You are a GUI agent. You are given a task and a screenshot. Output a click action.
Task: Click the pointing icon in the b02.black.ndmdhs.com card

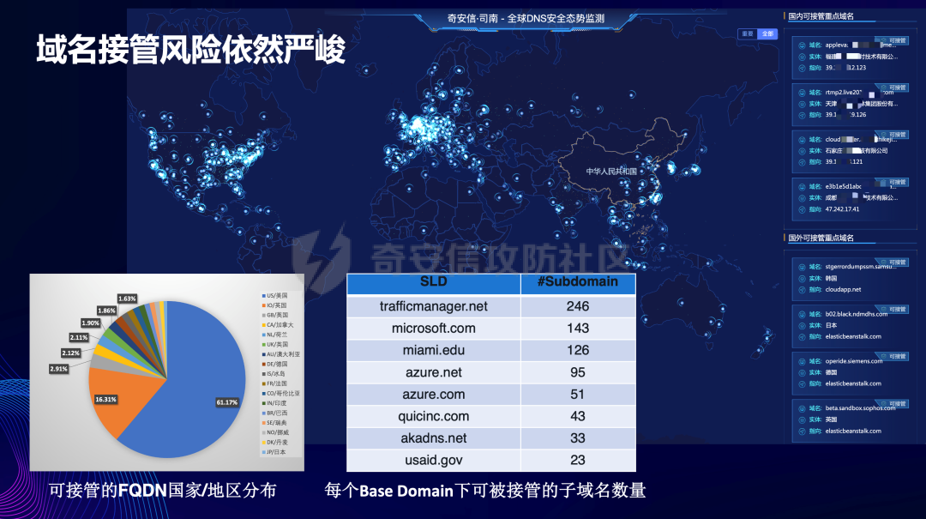point(802,337)
